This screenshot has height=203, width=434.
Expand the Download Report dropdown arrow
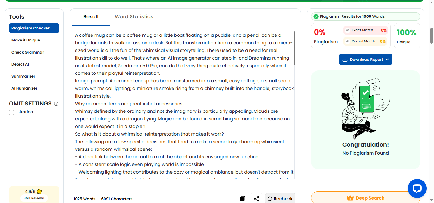point(387,60)
